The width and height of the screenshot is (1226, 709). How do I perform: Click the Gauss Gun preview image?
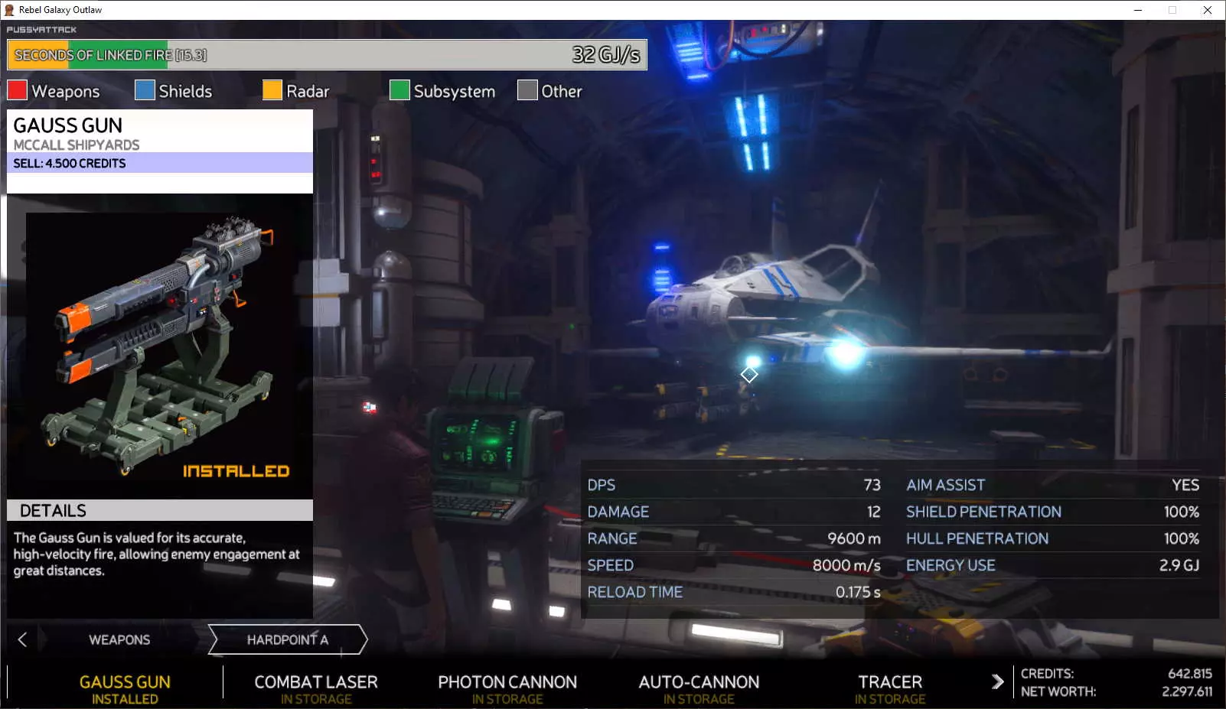(160, 346)
